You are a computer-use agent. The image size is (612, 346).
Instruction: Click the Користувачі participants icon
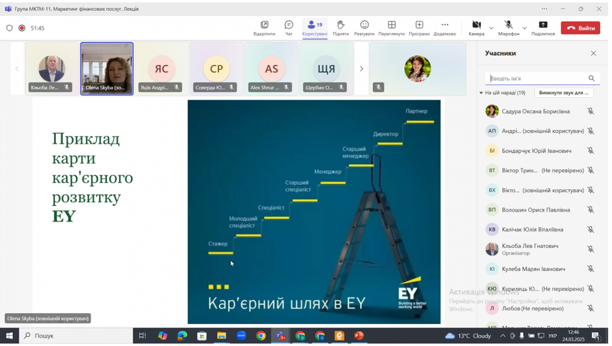(x=312, y=24)
